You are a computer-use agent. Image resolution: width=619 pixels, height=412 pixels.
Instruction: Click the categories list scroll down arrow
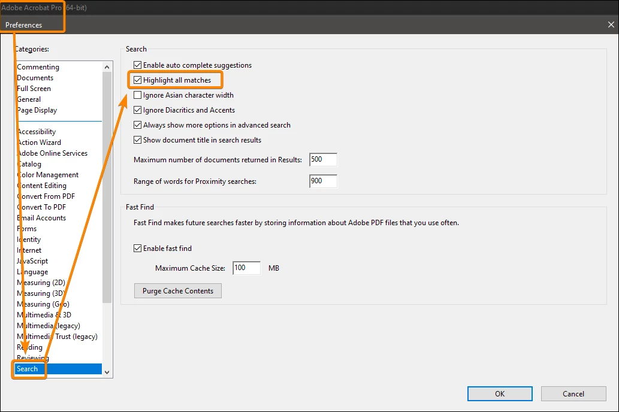[x=107, y=372]
